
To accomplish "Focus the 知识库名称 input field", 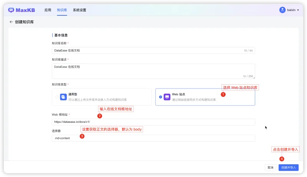I will pos(153,50).
